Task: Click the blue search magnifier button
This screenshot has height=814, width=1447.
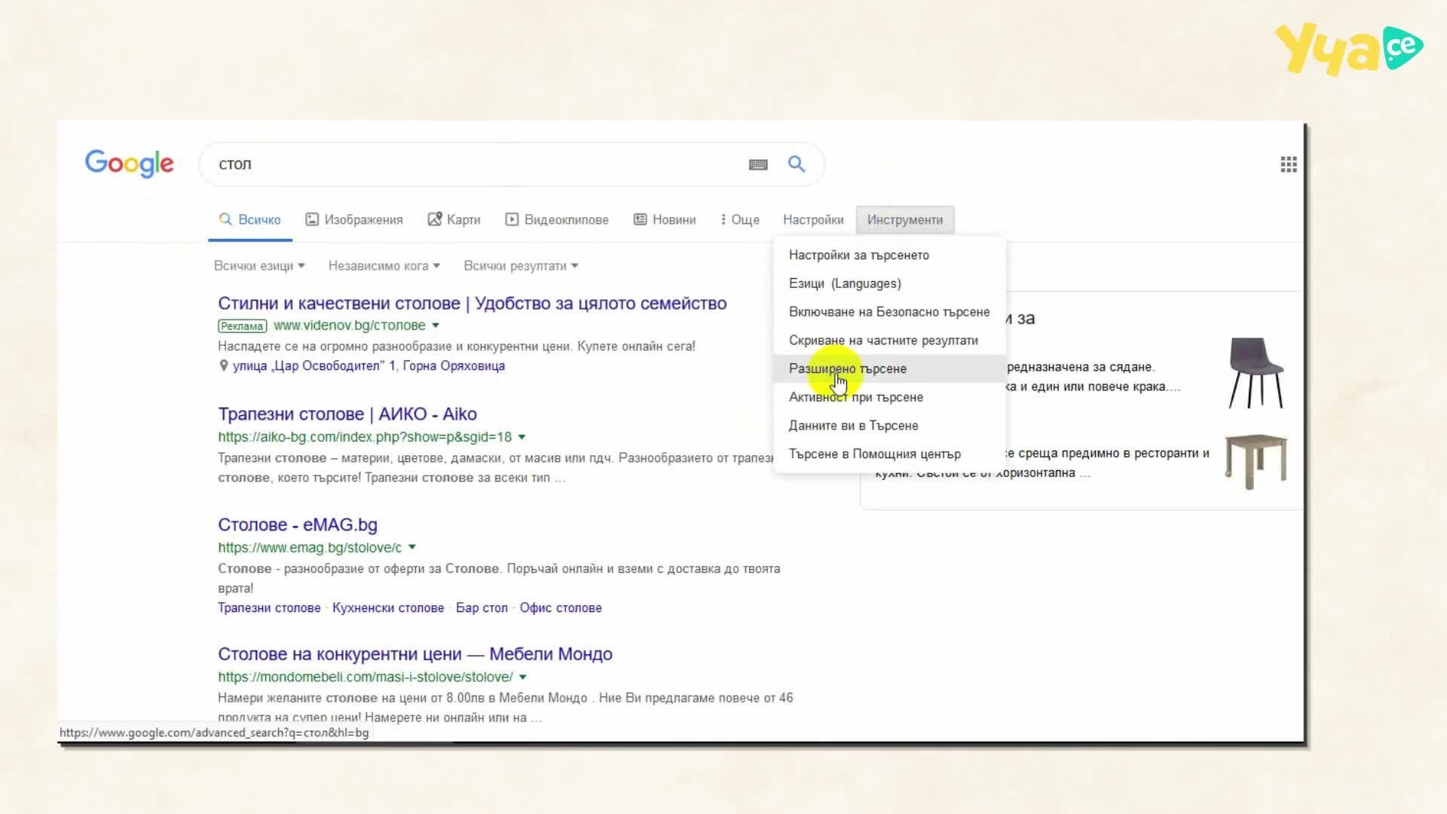Action: point(797,164)
